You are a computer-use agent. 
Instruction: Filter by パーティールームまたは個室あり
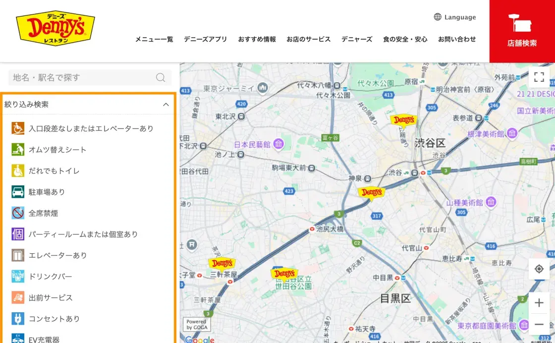coord(83,234)
